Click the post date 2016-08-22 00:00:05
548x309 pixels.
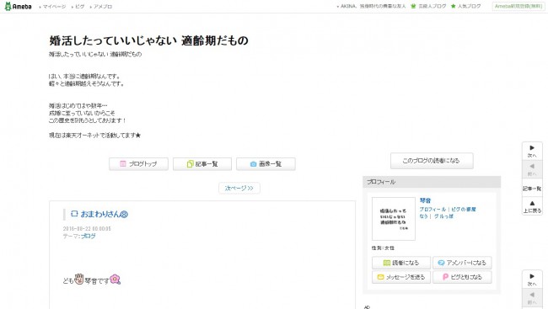coord(87,229)
